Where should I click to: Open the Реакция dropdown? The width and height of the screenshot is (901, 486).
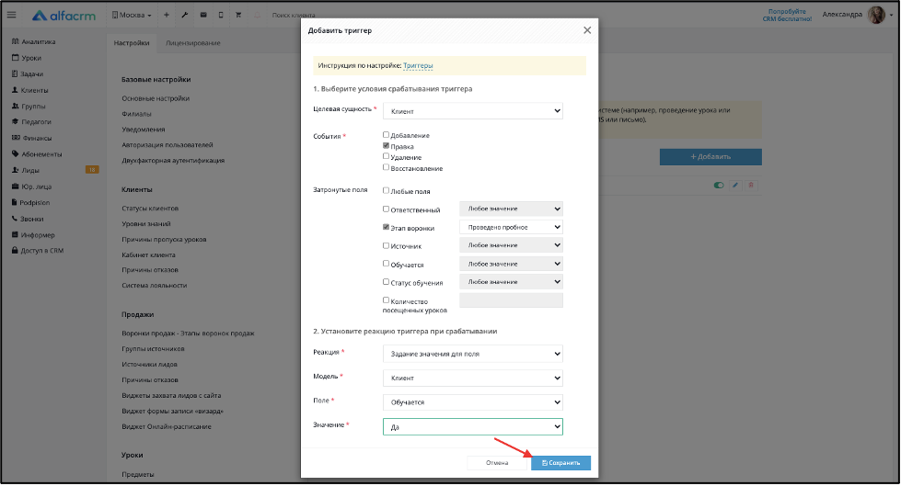coord(473,354)
